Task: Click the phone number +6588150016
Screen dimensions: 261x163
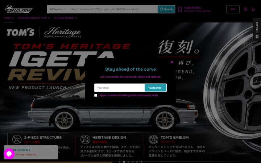Action: tap(192, 8)
